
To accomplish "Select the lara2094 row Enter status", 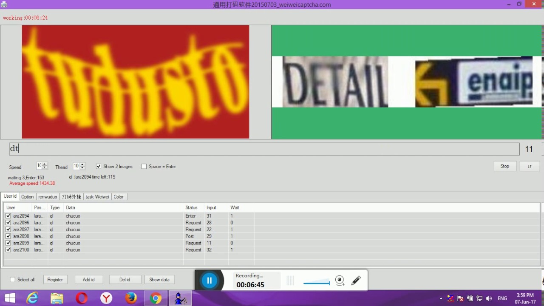I will [190, 216].
